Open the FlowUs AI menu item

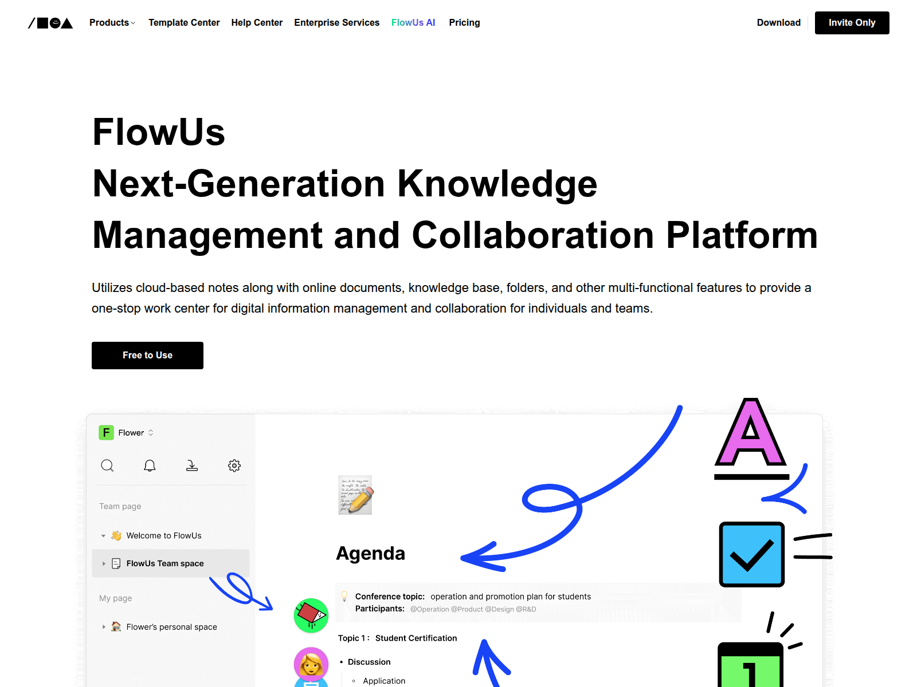[413, 22]
